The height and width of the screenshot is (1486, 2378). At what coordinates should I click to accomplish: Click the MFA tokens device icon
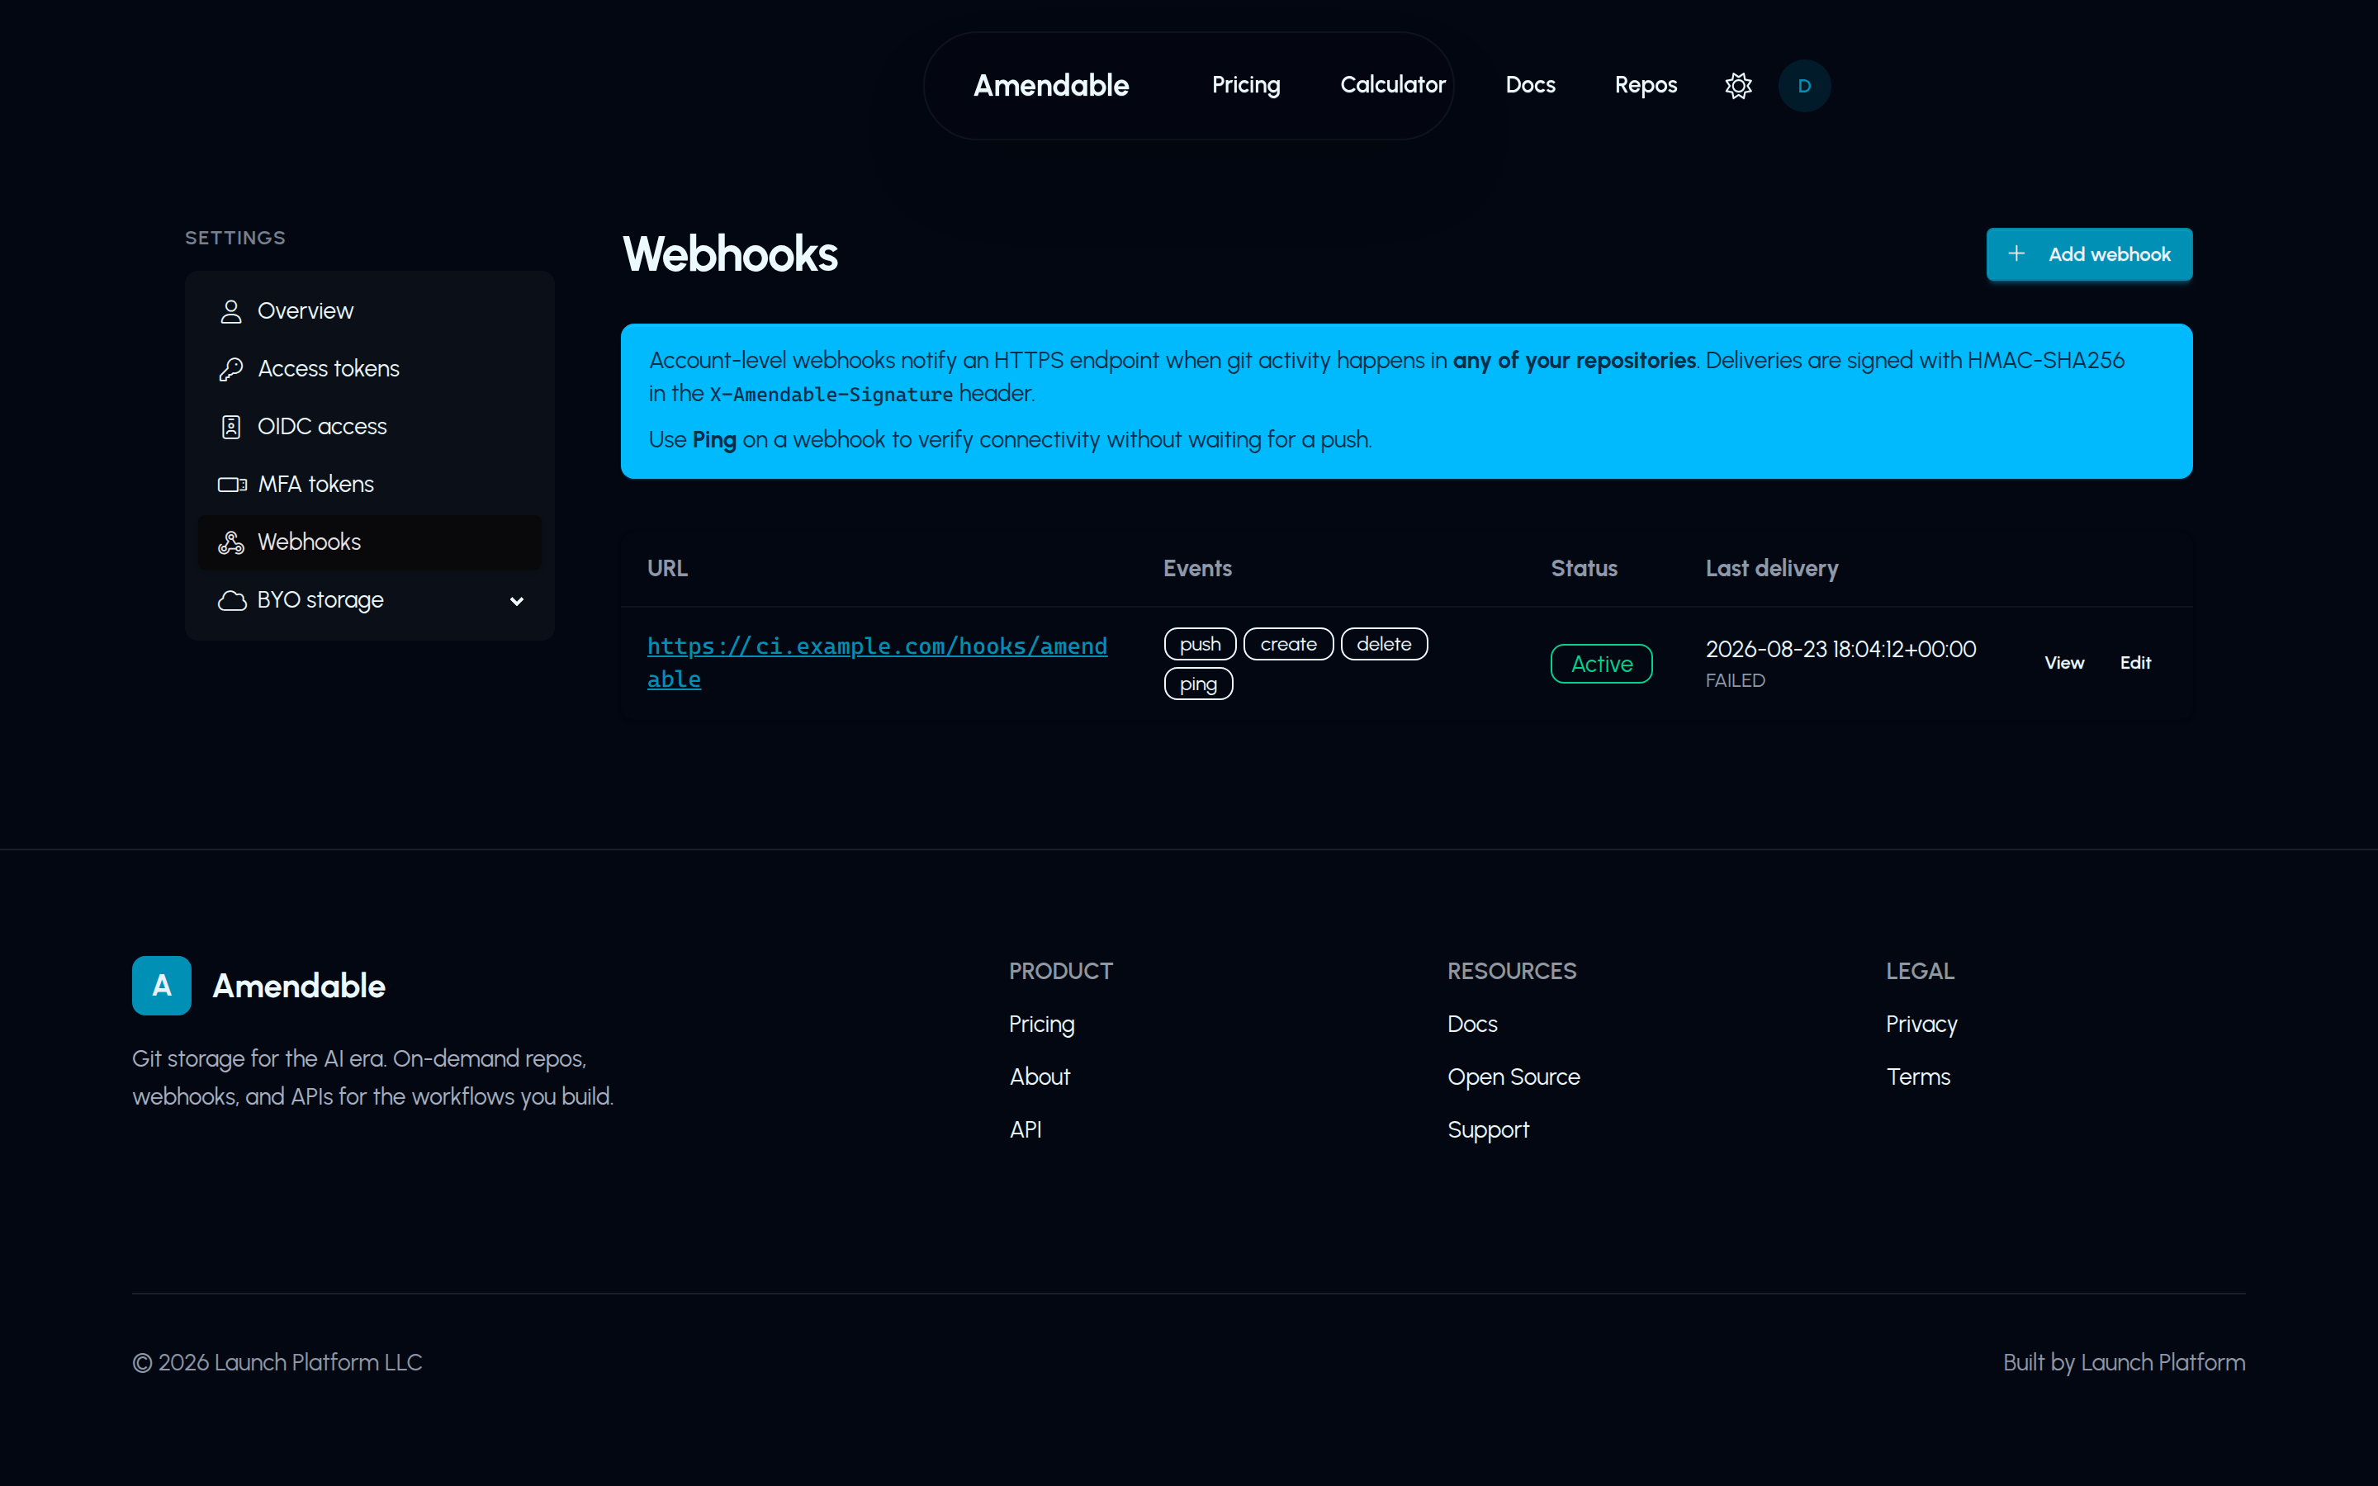tap(232, 485)
